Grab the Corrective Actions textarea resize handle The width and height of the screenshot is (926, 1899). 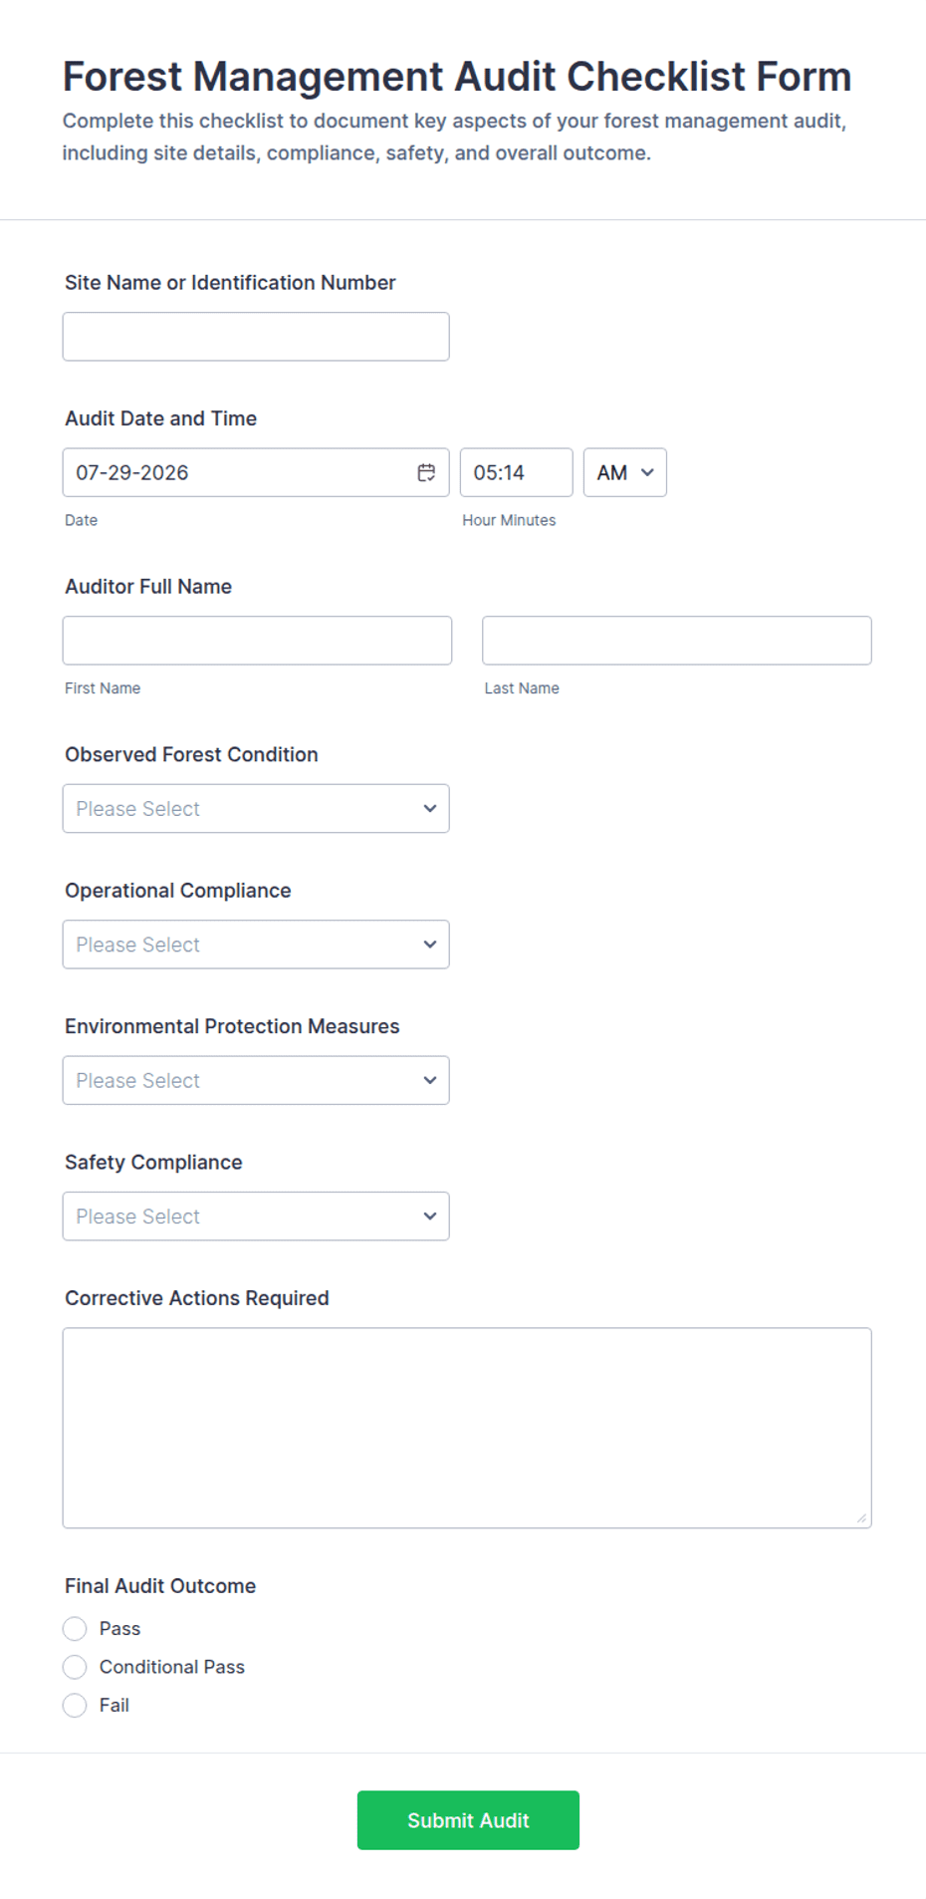point(861,1517)
